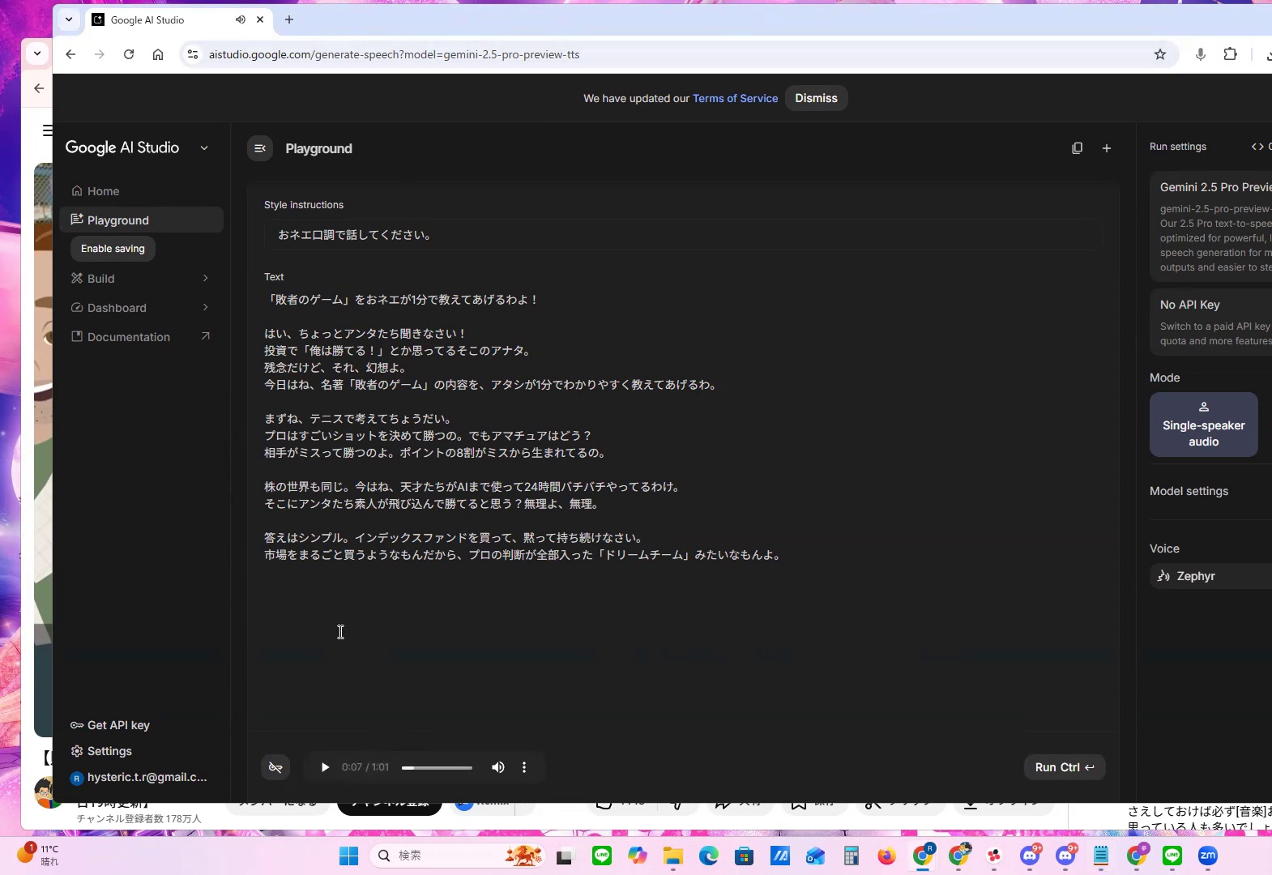Click into the Style instructions field
Screen dimensions: 1272x875
click(682, 235)
